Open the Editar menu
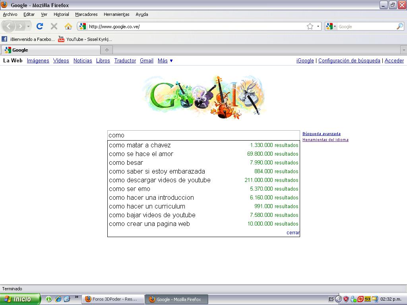The width and height of the screenshot is (407, 305). pyautogui.click(x=29, y=14)
